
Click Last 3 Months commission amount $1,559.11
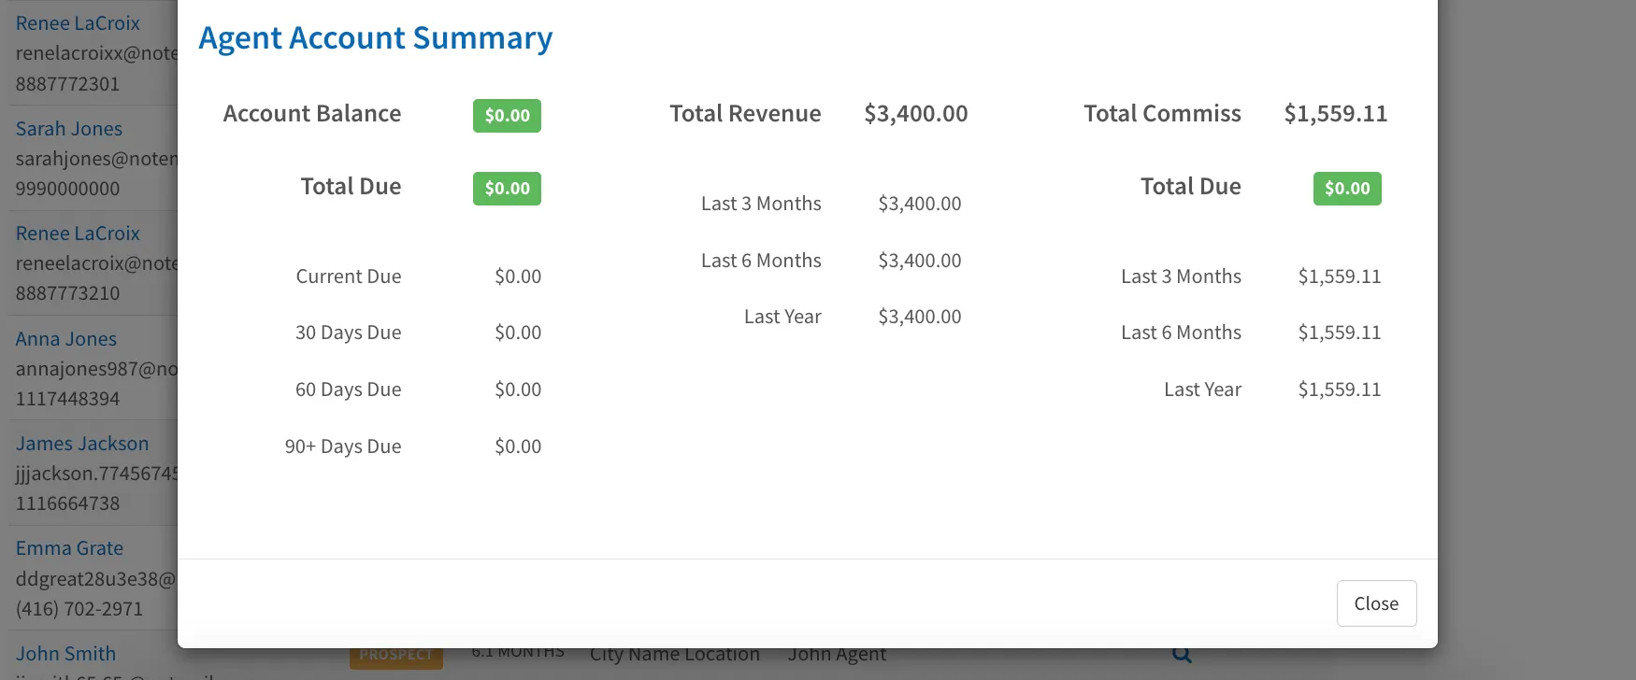tap(1340, 276)
